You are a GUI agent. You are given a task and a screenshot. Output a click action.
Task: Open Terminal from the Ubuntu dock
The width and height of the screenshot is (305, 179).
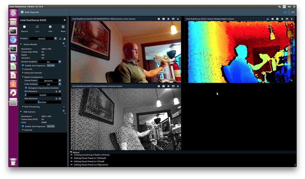coord(13,31)
